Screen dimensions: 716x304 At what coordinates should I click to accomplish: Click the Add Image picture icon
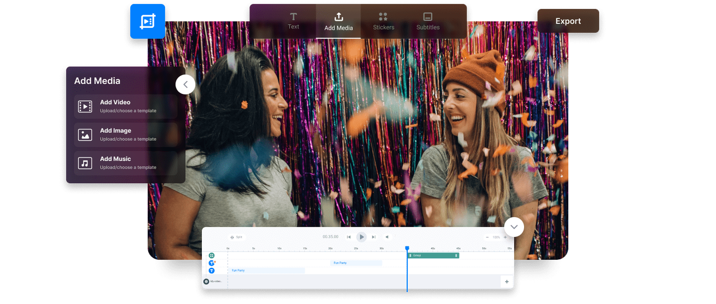pos(85,135)
